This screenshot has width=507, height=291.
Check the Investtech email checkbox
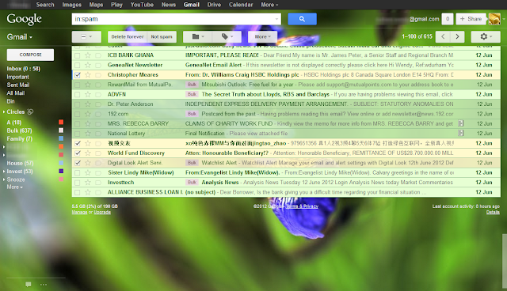tap(78, 183)
